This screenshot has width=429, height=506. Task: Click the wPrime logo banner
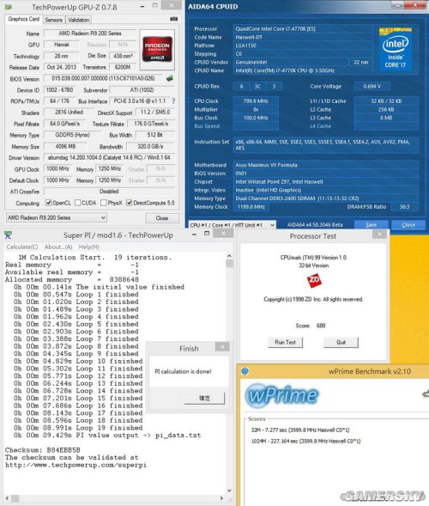[282, 395]
